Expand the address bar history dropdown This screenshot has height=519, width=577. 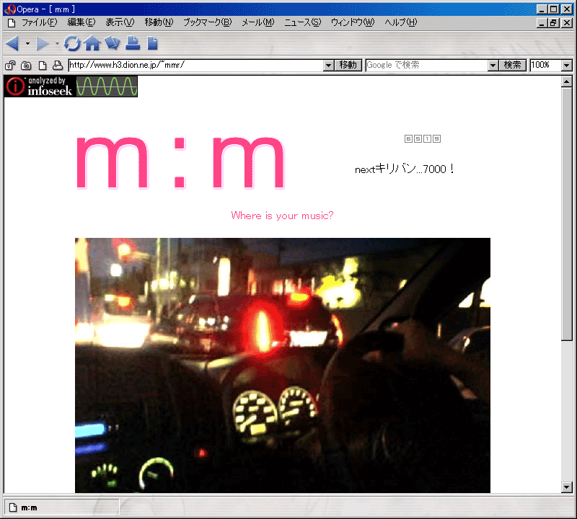pyautogui.click(x=329, y=66)
